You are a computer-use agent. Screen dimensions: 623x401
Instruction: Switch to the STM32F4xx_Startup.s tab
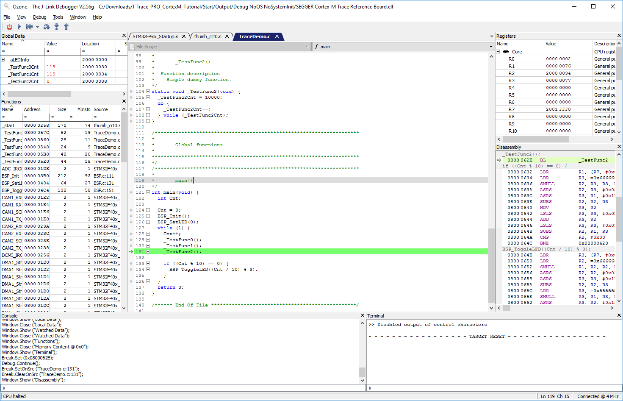coord(155,36)
